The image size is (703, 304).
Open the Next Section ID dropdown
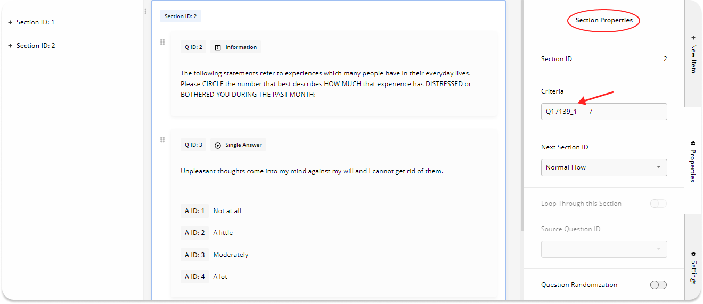(x=604, y=167)
